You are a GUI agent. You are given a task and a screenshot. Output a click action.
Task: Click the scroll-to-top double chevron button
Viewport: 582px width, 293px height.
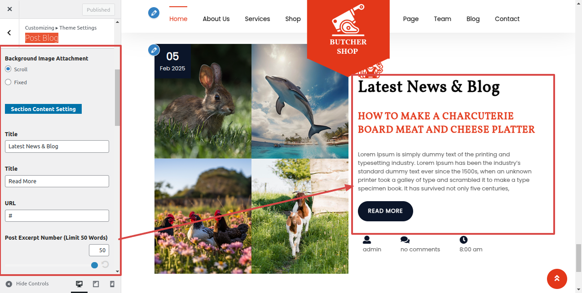coord(557,279)
